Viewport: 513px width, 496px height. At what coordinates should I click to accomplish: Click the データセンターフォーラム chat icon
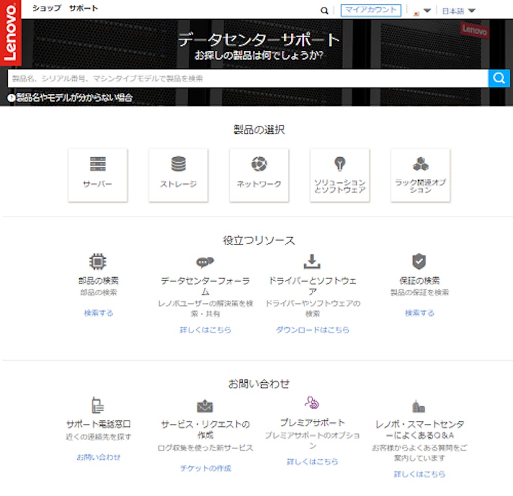point(205,262)
